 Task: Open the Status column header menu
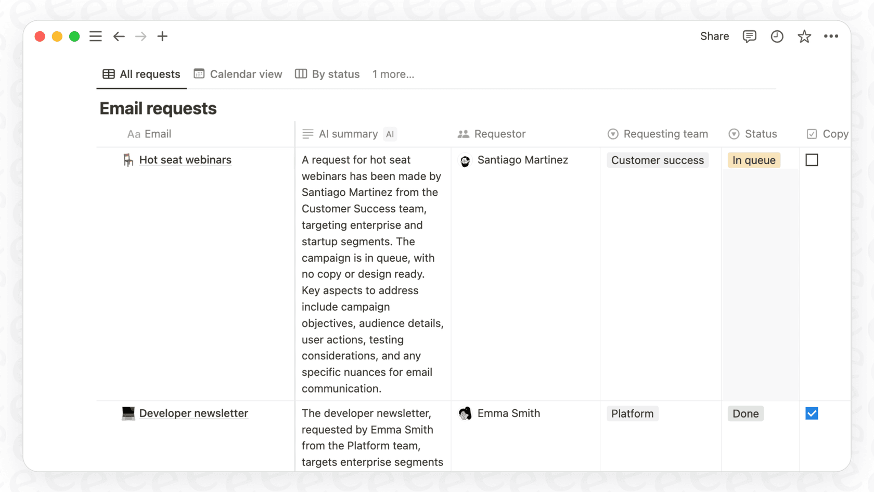(753, 134)
